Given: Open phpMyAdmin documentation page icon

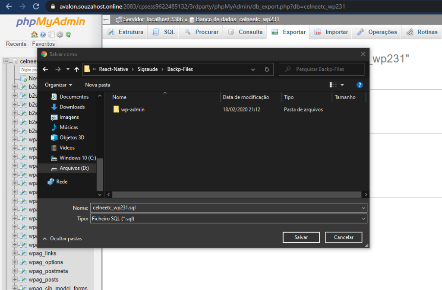Looking at the screenshot, I should pos(51,35).
